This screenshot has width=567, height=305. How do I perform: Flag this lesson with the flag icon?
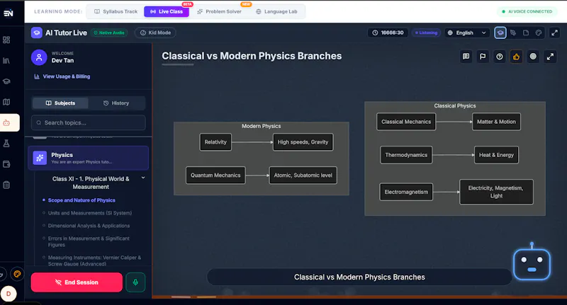[483, 57]
